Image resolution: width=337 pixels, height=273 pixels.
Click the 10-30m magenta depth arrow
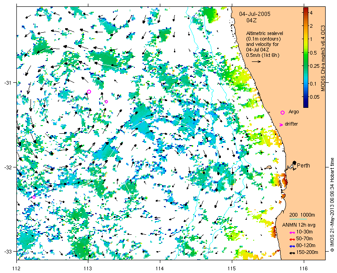click(292, 233)
